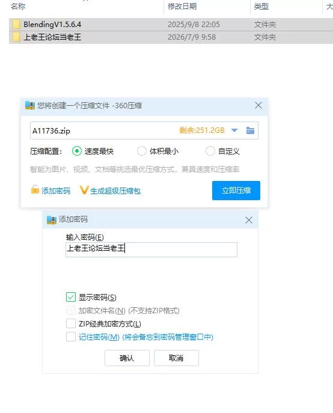Click the 生成超级压缩包 link
Screen dimensions: 333x413
point(115,191)
